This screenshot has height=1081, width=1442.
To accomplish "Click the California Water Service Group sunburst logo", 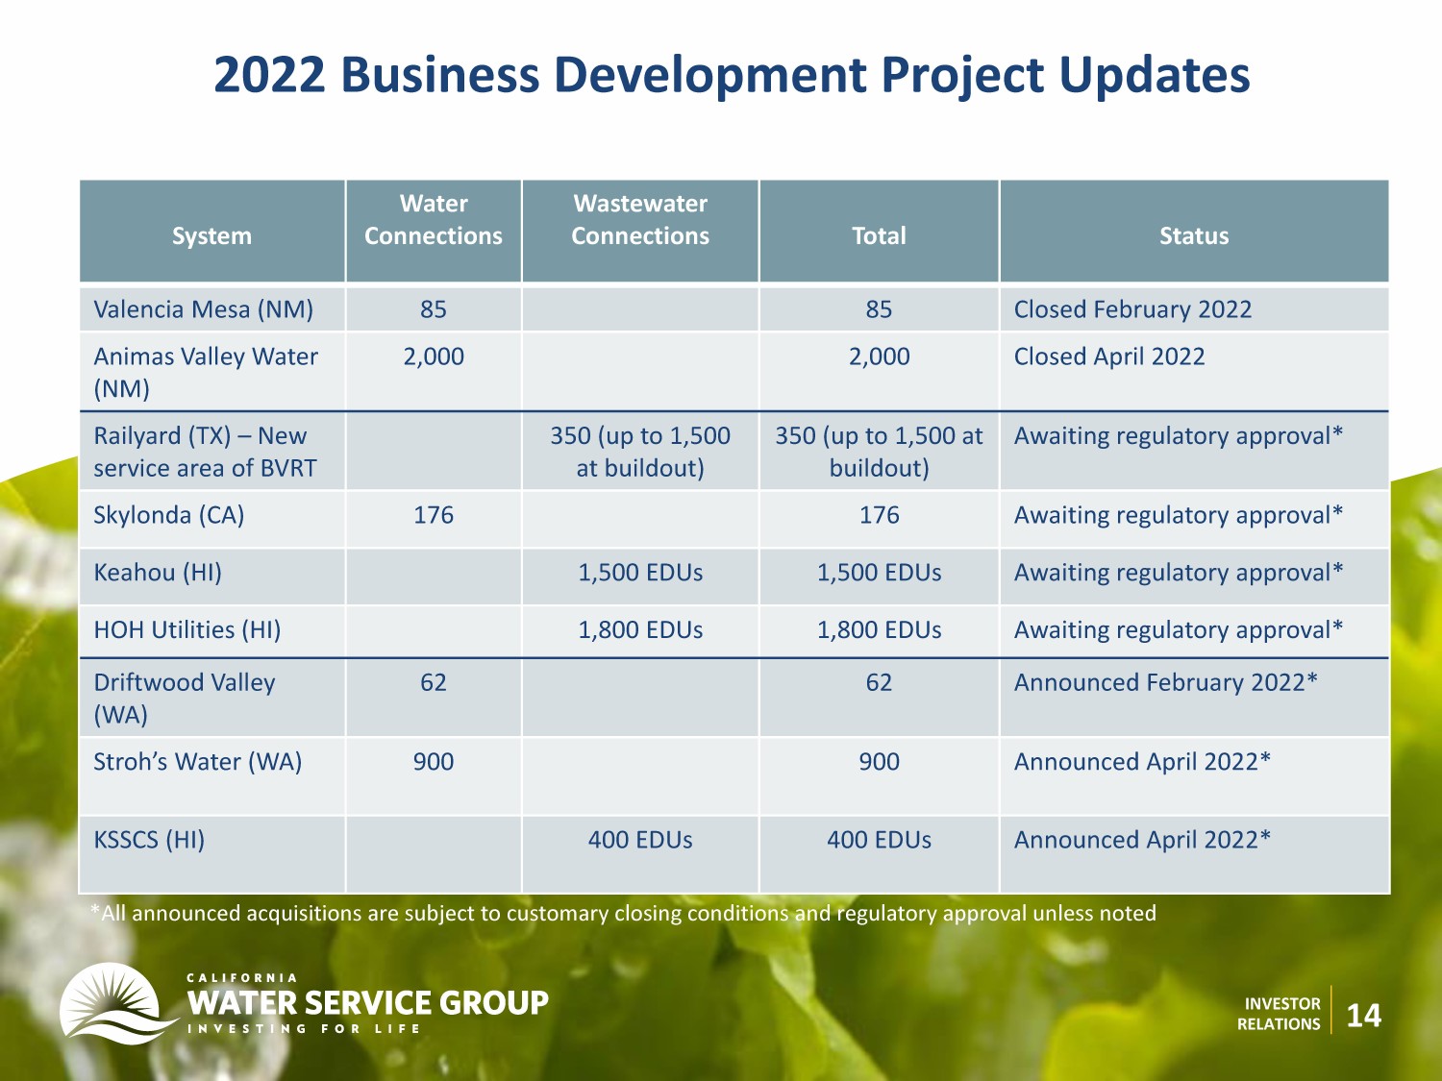I will tap(117, 1003).
